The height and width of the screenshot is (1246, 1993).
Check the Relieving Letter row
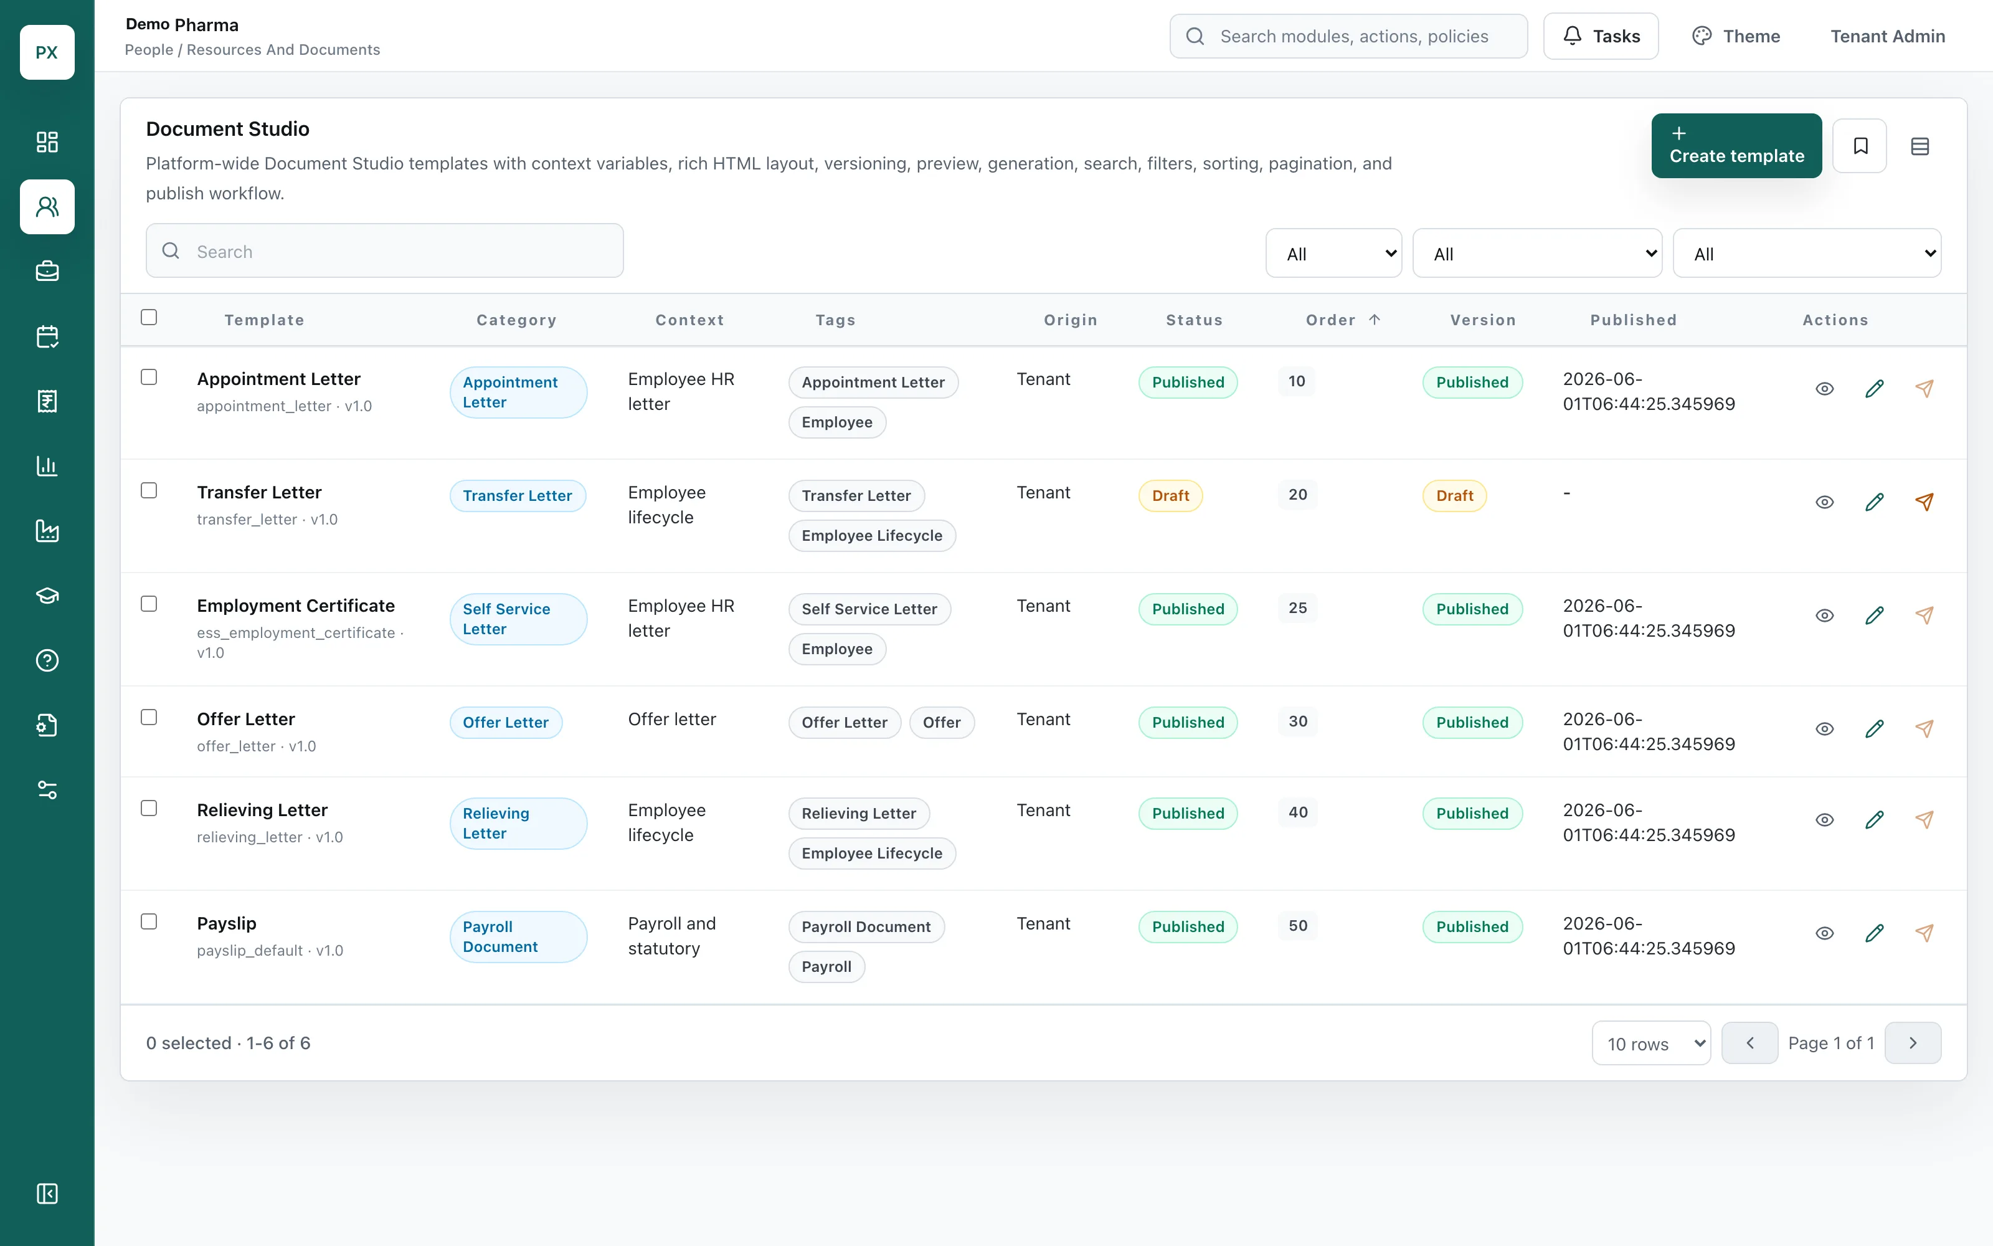[149, 807]
